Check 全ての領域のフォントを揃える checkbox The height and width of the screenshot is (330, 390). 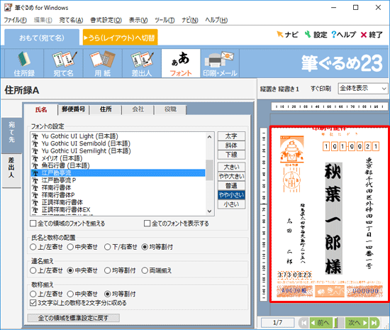(33, 224)
